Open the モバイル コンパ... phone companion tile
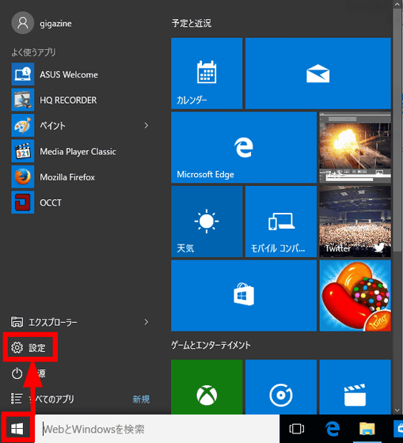403x443 pixels. coord(281,221)
